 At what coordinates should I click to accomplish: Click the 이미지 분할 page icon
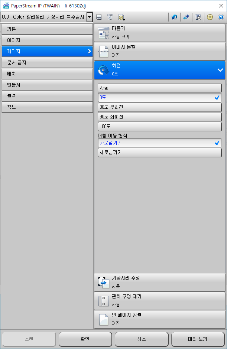point(103,51)
